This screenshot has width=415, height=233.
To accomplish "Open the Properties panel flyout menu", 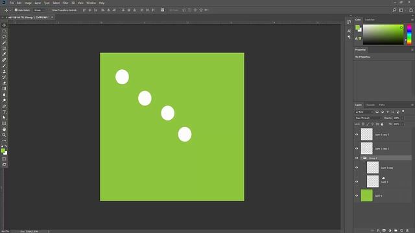I will click(x=412, y=50).
